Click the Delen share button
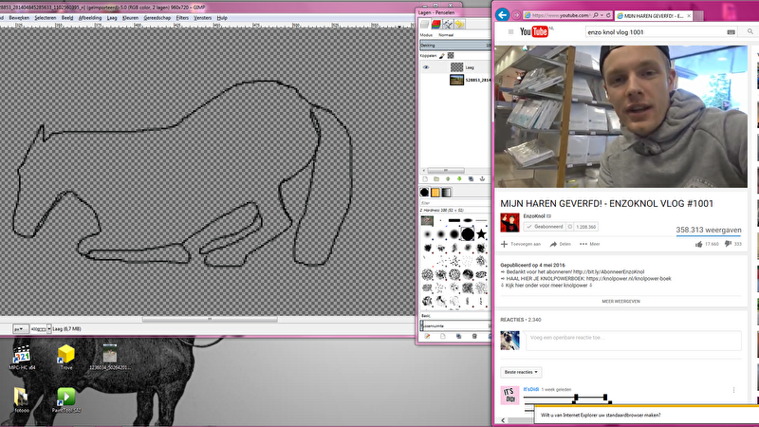Image resolution: width=759 pixels, height=427 pixels. (x=560, y=244)
